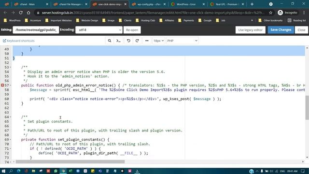Open the utf-8 encoding dropdown
This screenshot has width=309, height=174.
coord(99,30)
